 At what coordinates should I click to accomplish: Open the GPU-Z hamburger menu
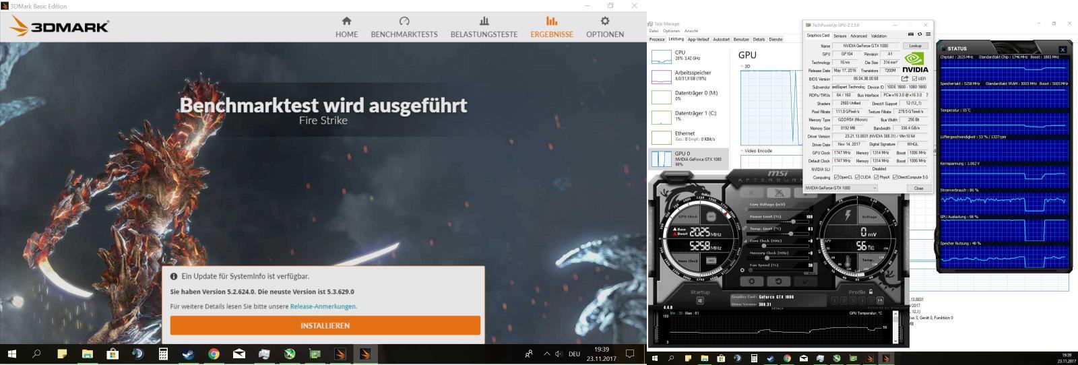coord(928,34)
